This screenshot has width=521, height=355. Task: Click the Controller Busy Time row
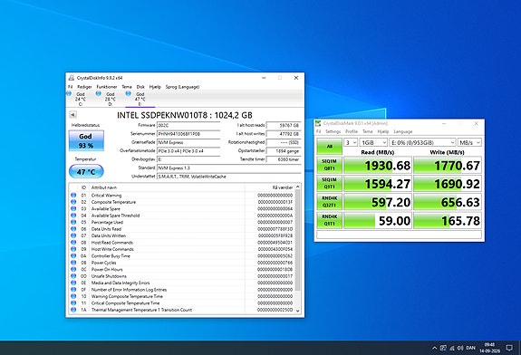coord(182,256)
